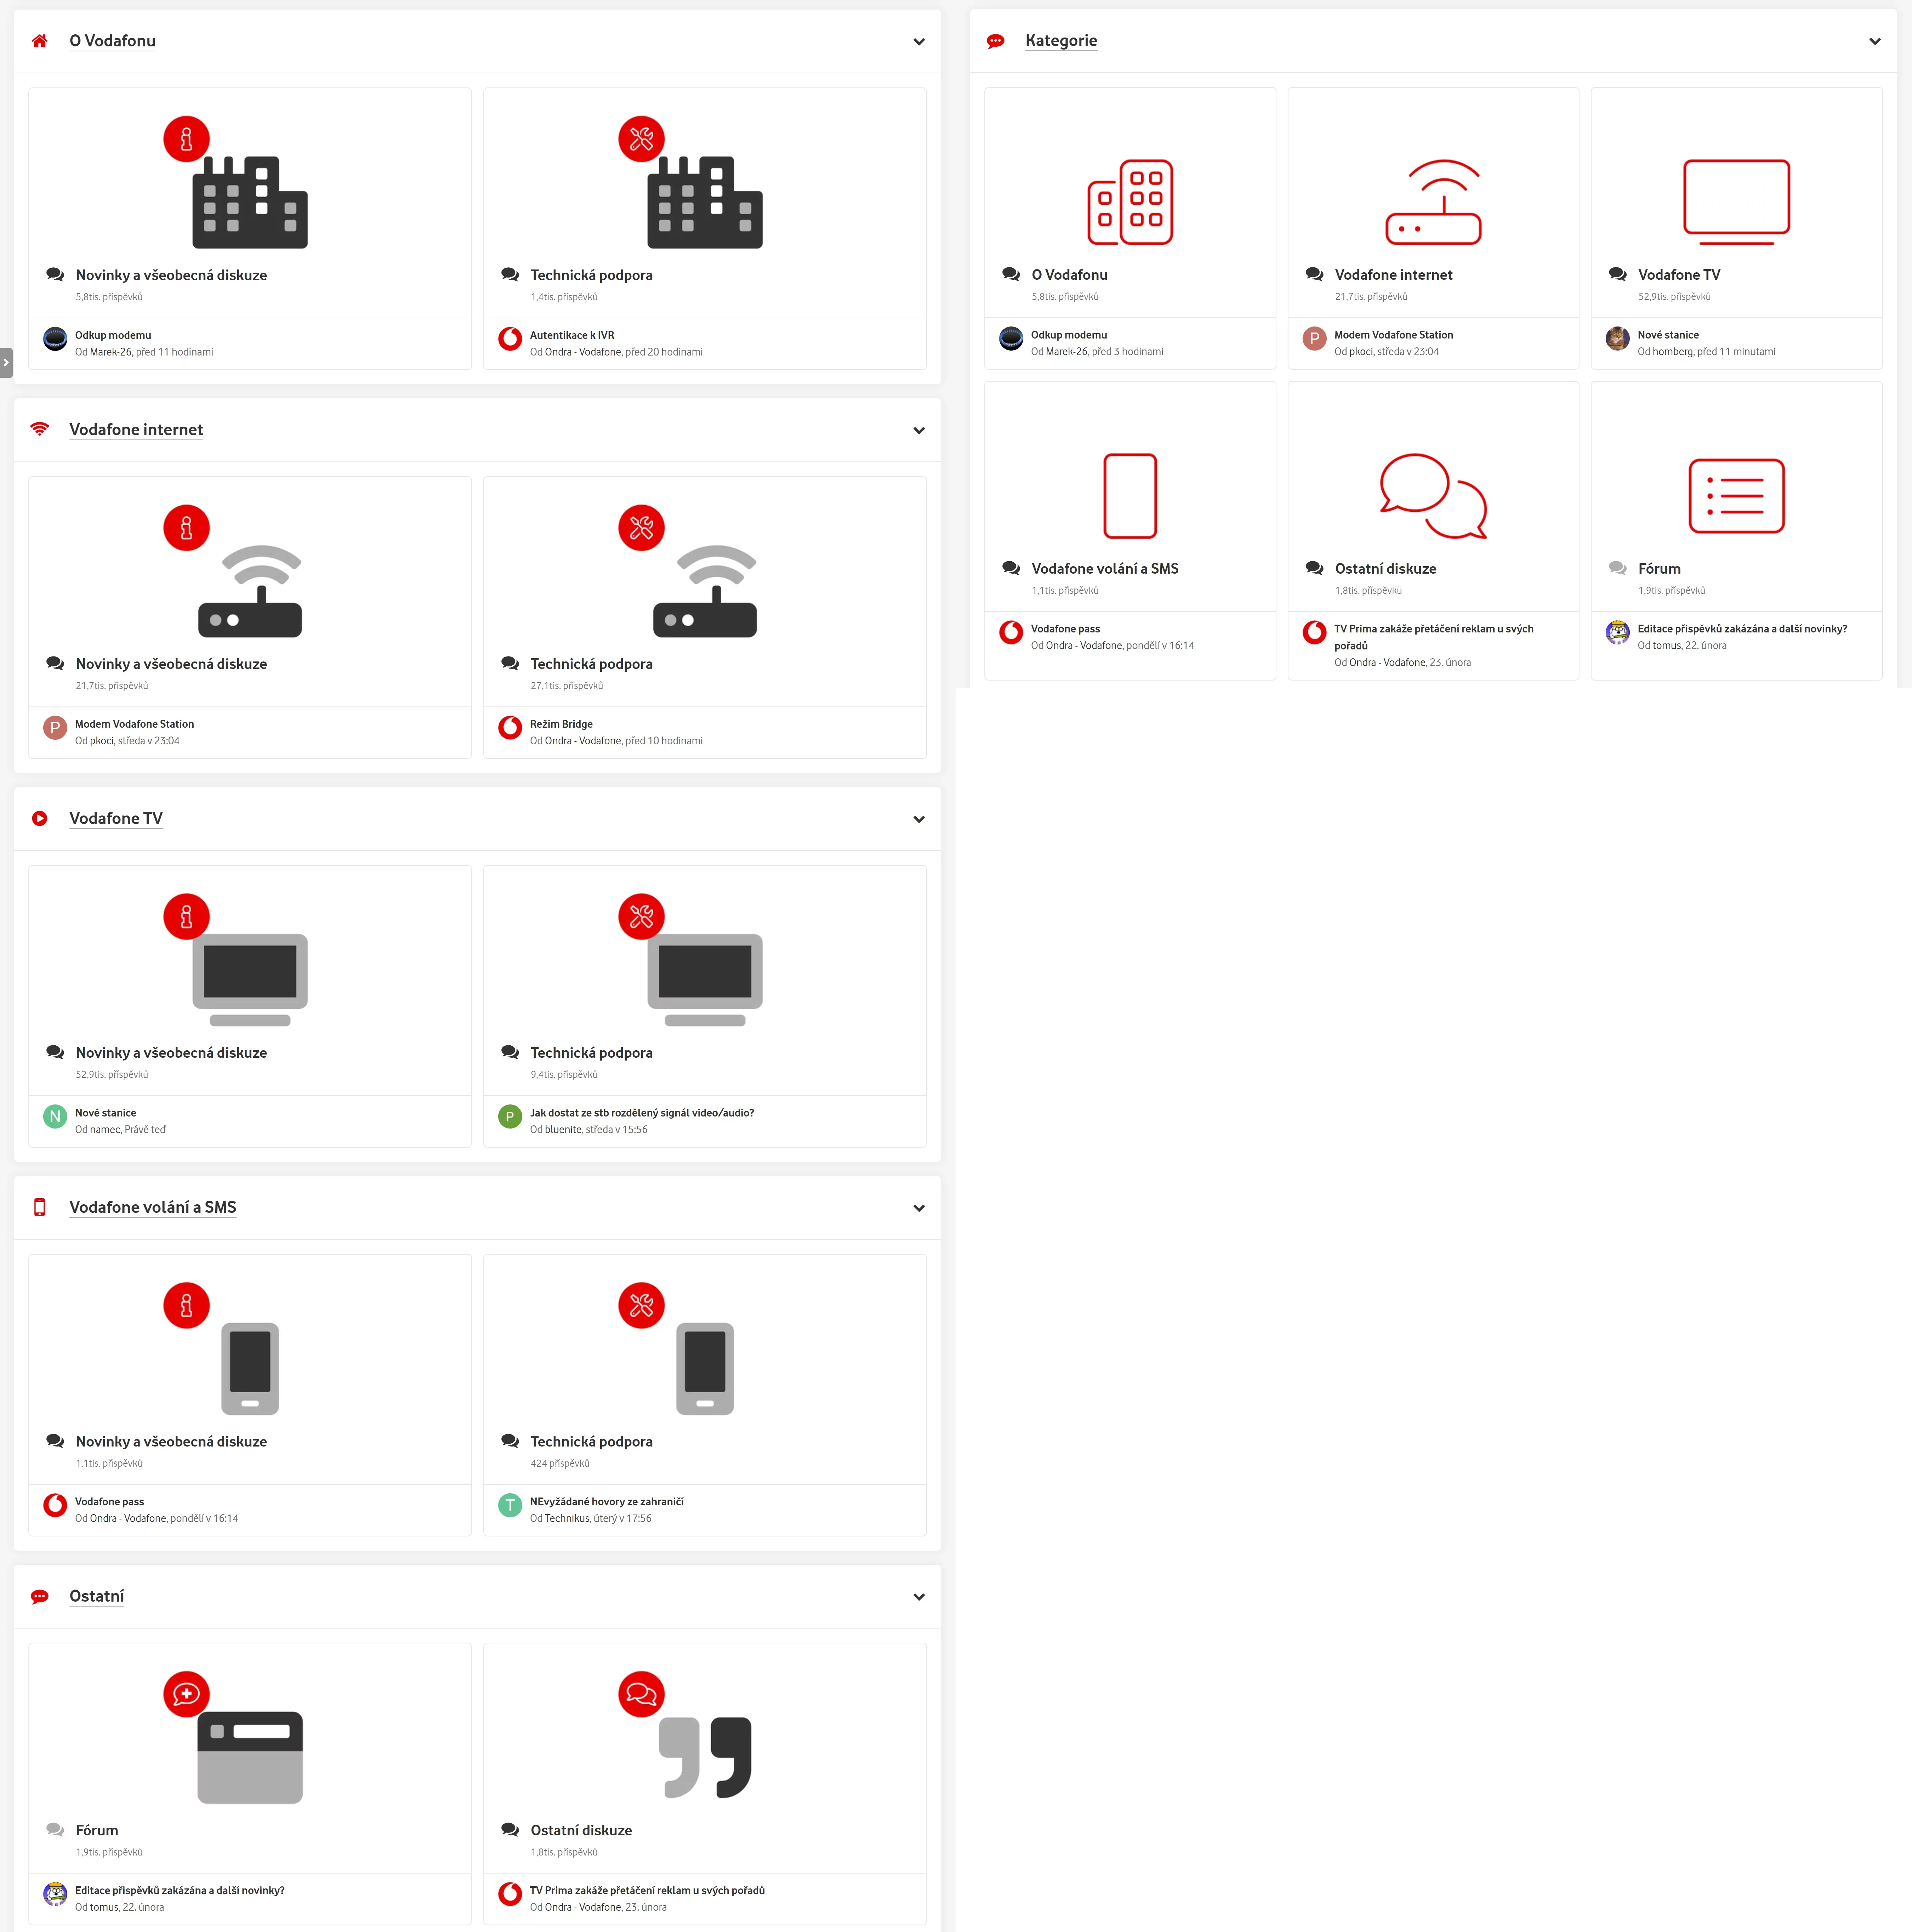Click tomus avatar in Ostatní Fórum card
Image resolution: width=1912 pixels, height=1932 pixels.
55,1894
